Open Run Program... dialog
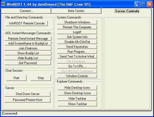Image resolution: width=154 pixels, height=117 pixels. pos(77,52)
